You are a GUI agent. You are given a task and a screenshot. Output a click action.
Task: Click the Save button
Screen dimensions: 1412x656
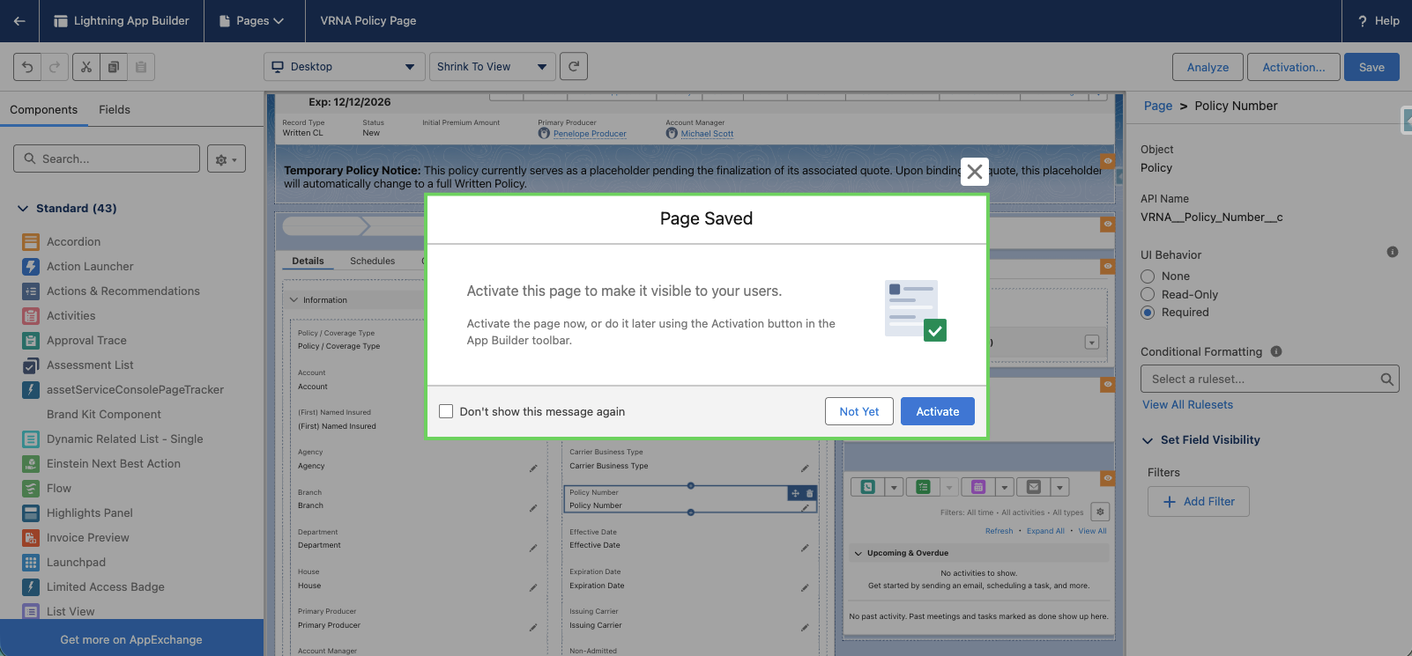click(x=1371, y=67)
